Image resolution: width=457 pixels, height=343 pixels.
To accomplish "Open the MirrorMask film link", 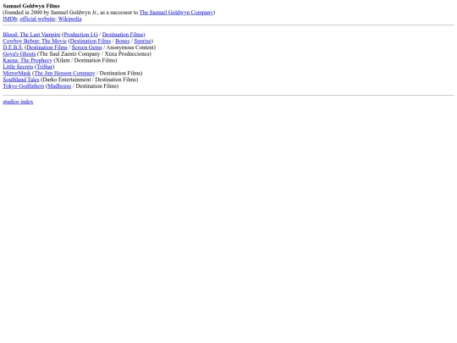I will tap(17, 73).
